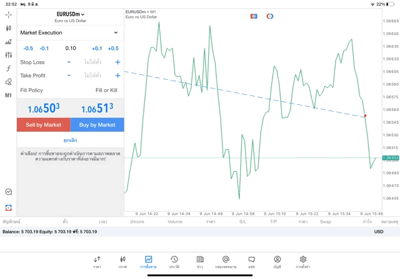The image size is (400, 279).
Task: Open the settings tab with gear icon
Action: point(303,262)
